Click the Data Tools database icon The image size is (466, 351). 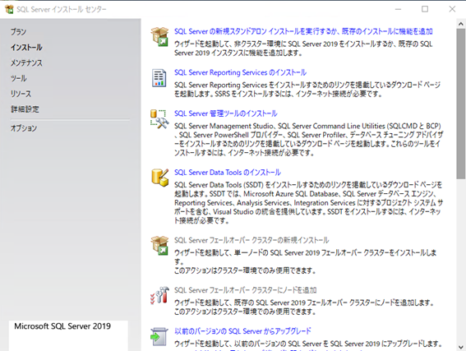click(160, 178)
